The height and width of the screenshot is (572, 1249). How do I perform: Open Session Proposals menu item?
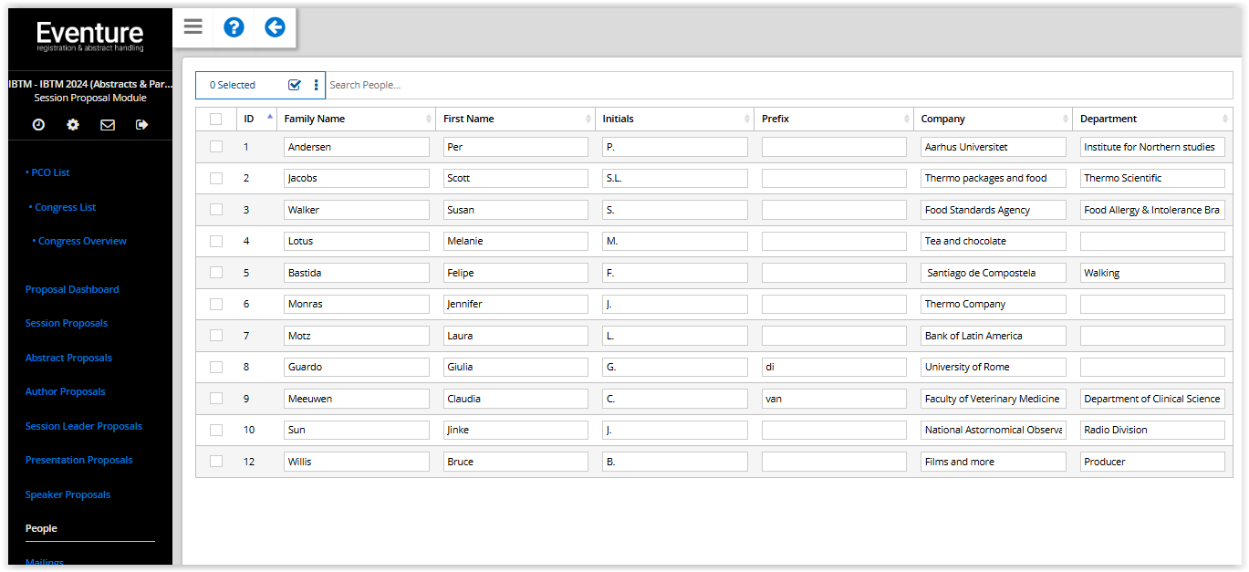click(x=67, y=323)
